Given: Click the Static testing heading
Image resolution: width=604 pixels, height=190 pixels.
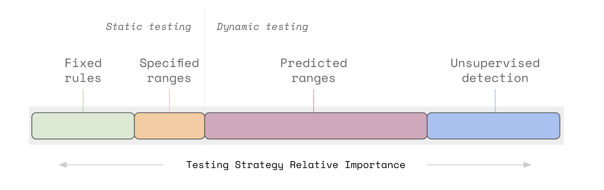Looking at the screenshot, I should [149, 27].
